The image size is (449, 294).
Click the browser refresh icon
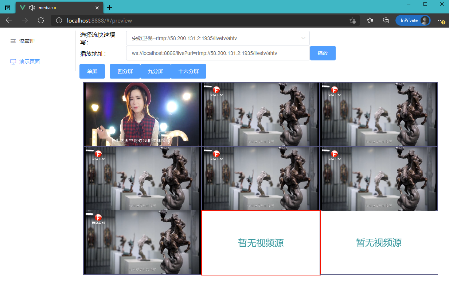41,20
